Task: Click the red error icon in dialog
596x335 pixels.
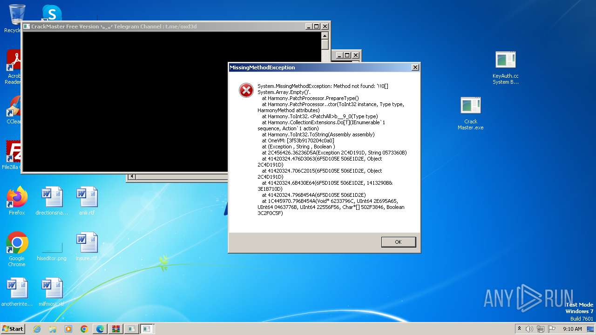Action: coord(246,90)
